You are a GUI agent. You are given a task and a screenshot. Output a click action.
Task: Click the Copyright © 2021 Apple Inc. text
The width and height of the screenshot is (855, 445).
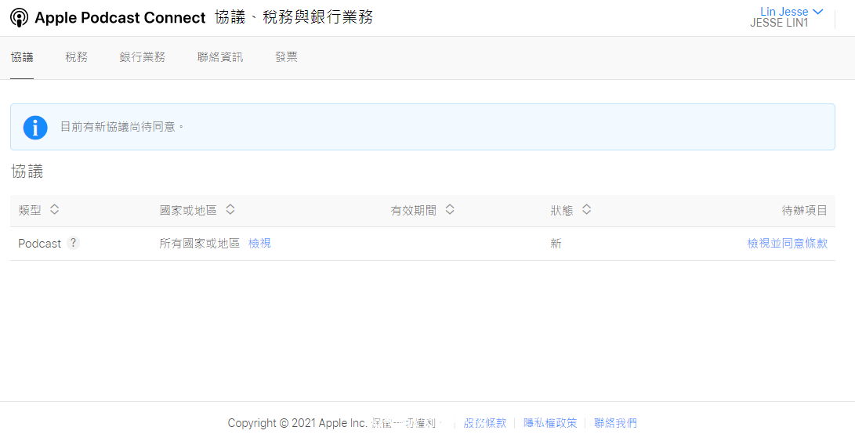(x=297, y=422)
